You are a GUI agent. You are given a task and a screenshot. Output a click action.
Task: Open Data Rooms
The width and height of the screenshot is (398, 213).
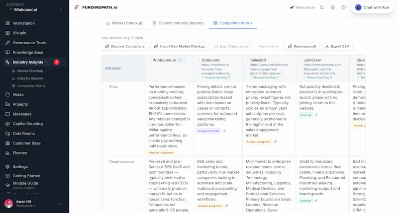[x=23, y=134]
